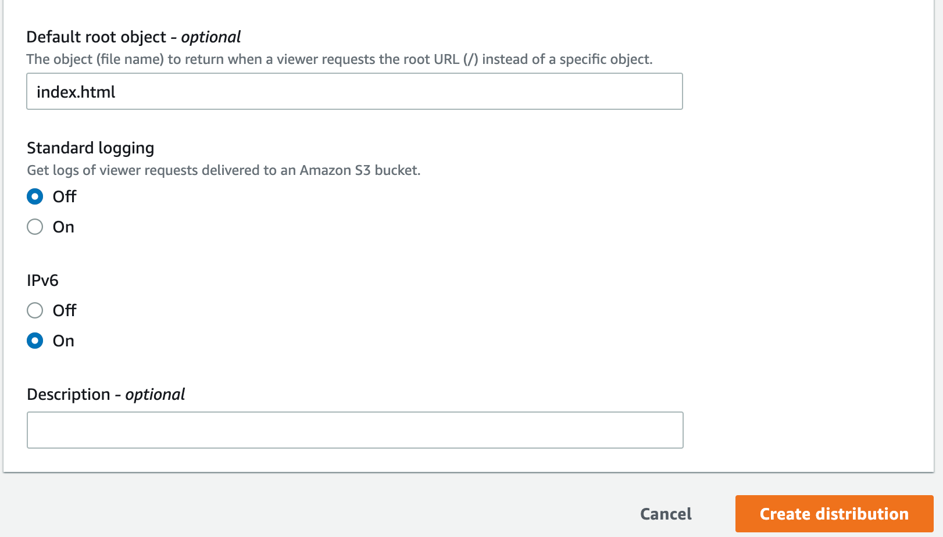Click the root URL help text under Default root object

[340, 59]
